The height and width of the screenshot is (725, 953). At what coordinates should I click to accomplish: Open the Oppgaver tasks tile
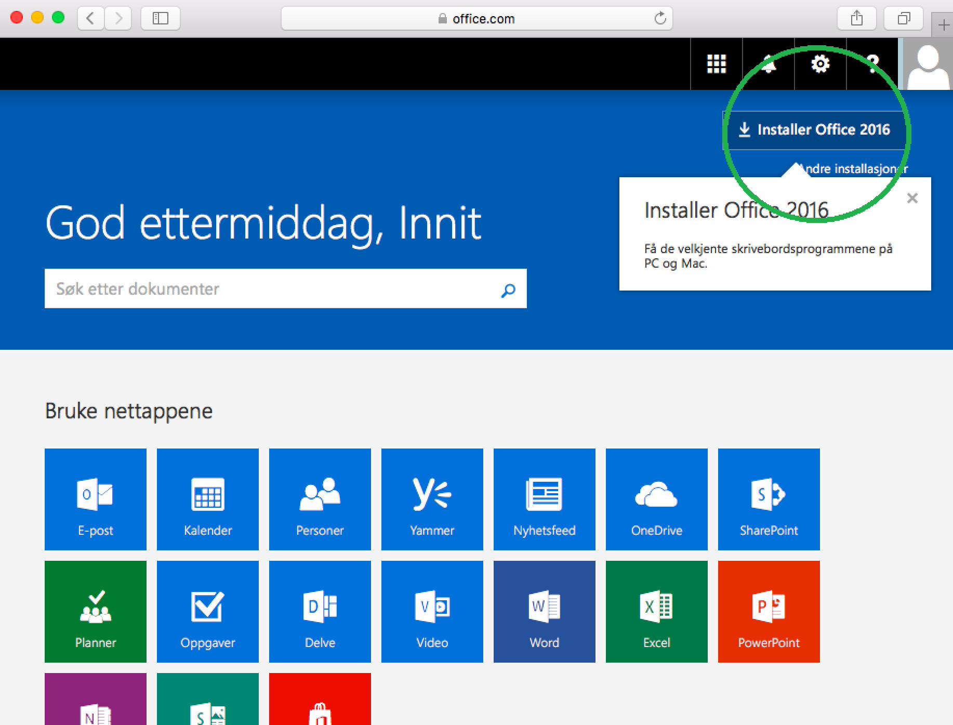[208, 611]
